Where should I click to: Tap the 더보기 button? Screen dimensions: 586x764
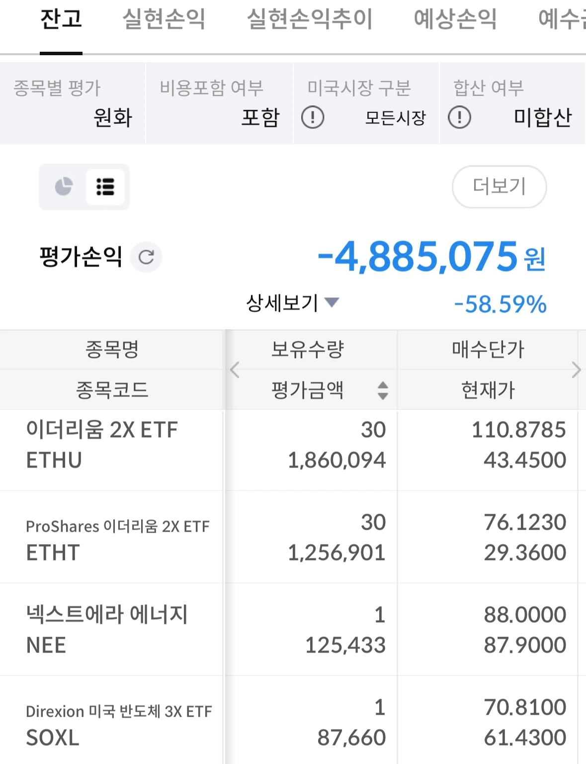[499, 187]
